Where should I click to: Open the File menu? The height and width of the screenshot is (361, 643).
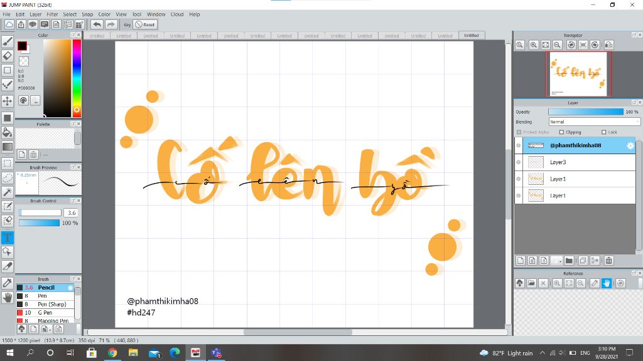tap(6, 14)
